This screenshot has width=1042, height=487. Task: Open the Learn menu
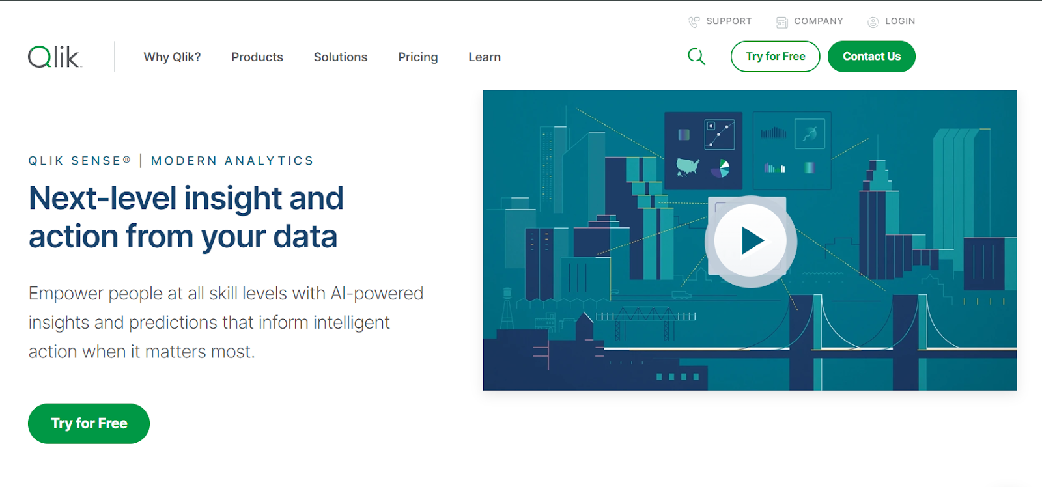coord(485,57)
